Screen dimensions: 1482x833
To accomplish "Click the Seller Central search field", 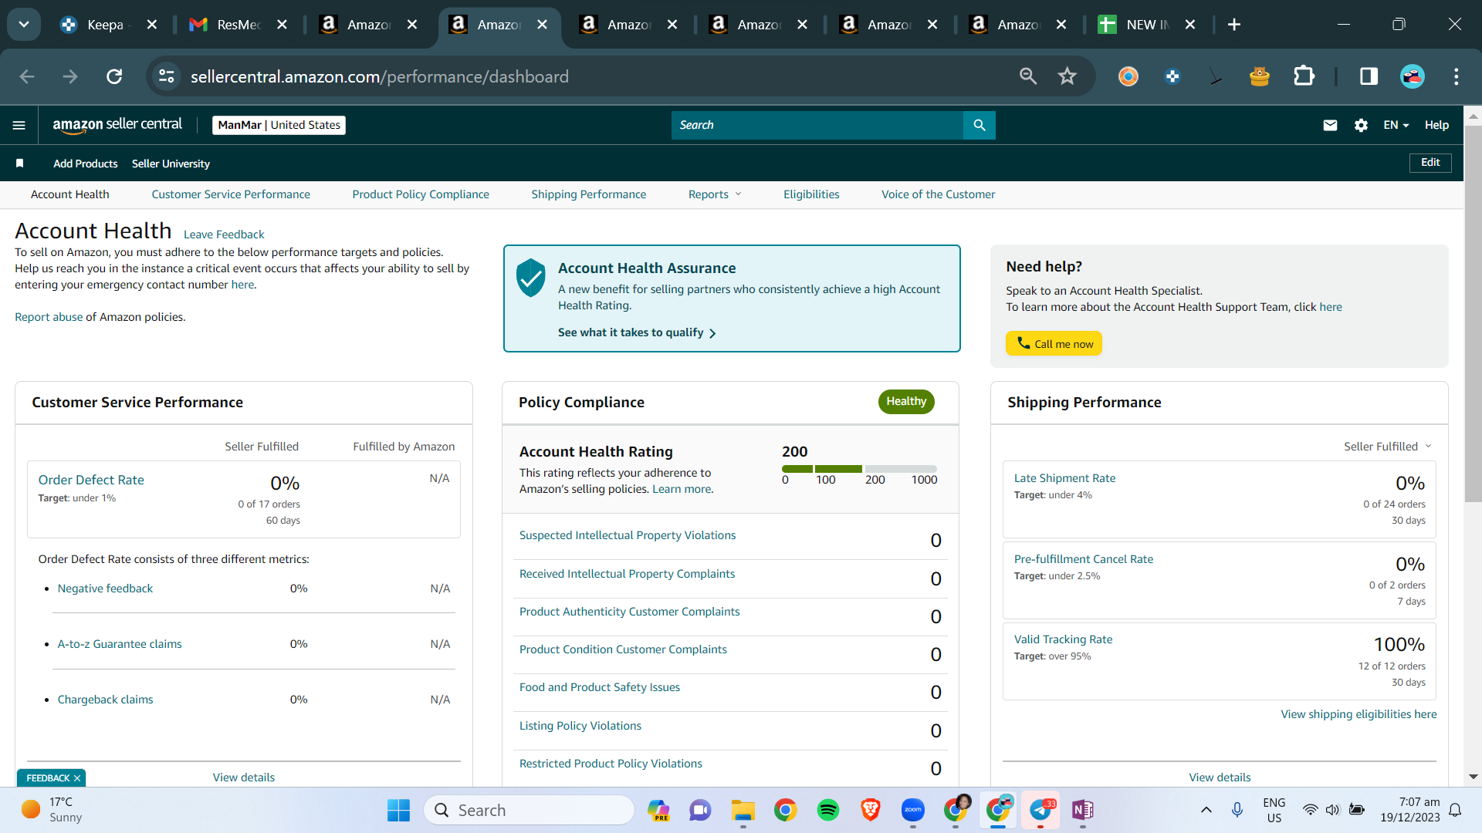I will [817, 125].
